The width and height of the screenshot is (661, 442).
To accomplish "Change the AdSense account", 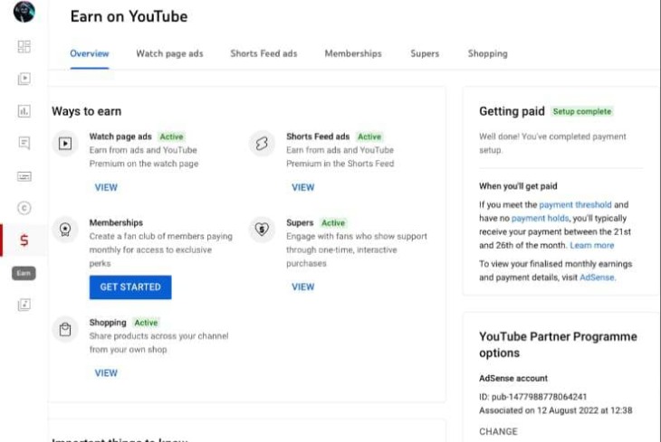I will click(x=498, y=431).
